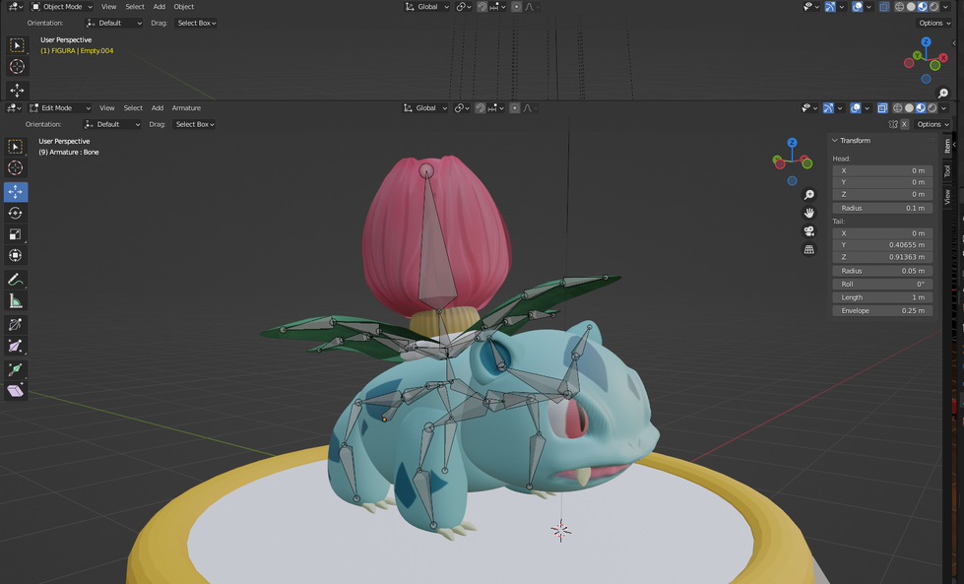This screenshot has width=964, height=584.
Task: Open editor type menu in upper viewport
Action: click(x=16, y=7)
